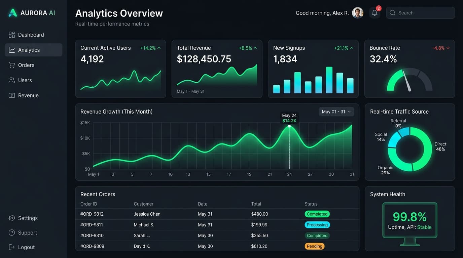Screen dimensions: 463x258
Task: Click the Analytics chart icon in sidebar
Action: [12, 50]
